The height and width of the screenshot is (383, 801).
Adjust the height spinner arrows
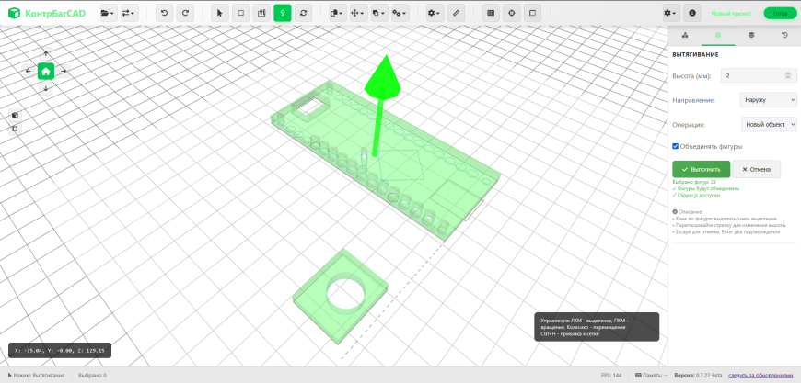(788, 76)
